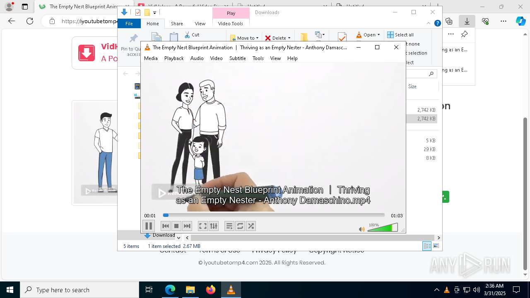Switch Explorer to large icons view
Screen dimensions: 530x298
(436, 246)
